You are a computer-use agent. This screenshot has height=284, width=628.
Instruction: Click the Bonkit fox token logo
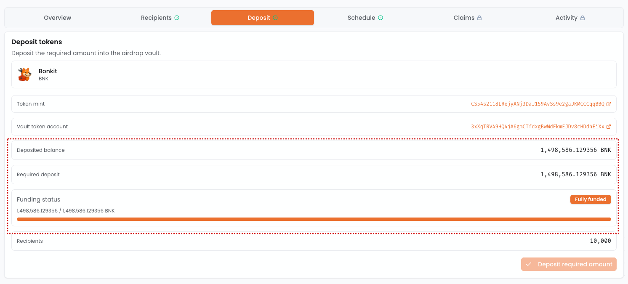25,74
